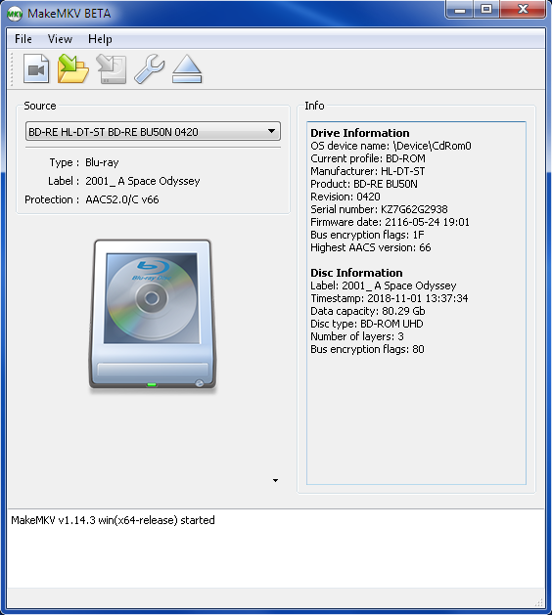The image size is (552, 615).
Task: Click Disc type: BD-ROM UHD line
Action: (x=367, y=324)
